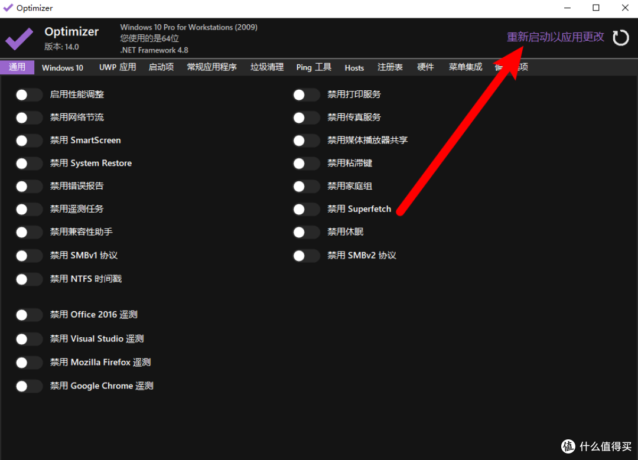Screen dimensions: 638x460
Task: Click 版本: 14.0 version text
Action: [x=62, y=47]
